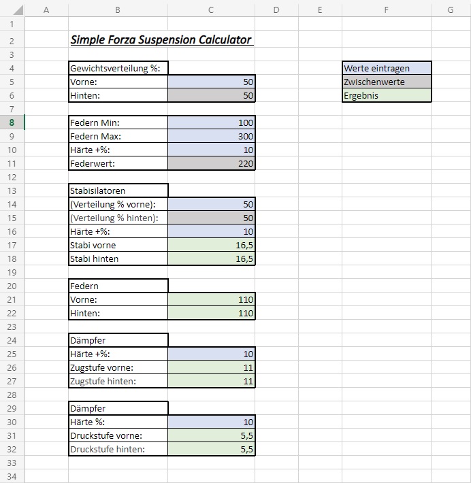Select row 8 header
The height and width of the screenshot is (483, 471).
pyautogui.click(x=12, y=122)
